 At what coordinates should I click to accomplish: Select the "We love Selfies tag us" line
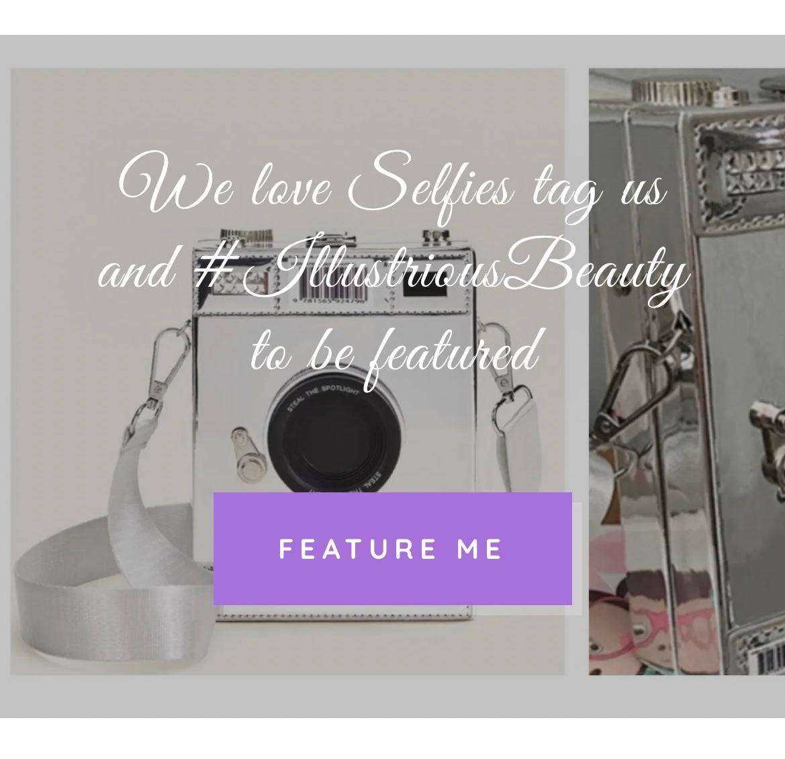point(392,191)
